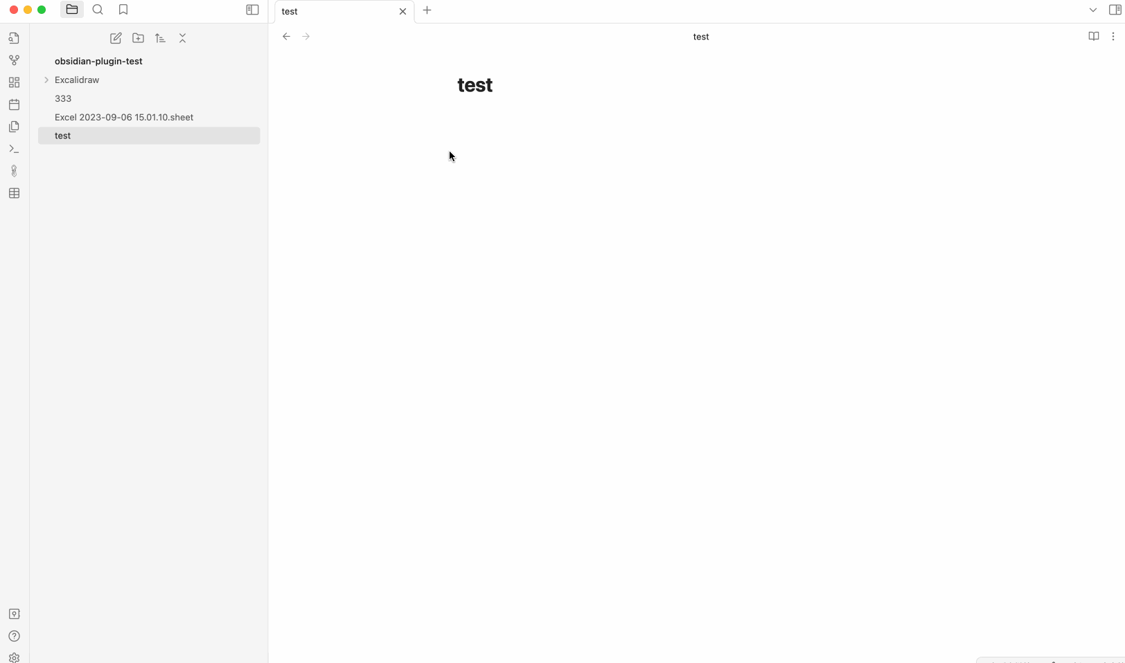The height and width of the screenshot is (663, 1125).
Task: Insert template using ribbon icon
Action: coord(14,127)
